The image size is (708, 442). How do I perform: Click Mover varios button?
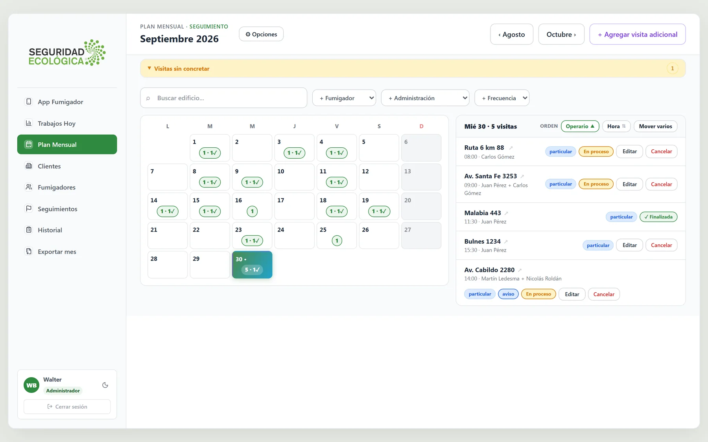(x=655, y=126)
